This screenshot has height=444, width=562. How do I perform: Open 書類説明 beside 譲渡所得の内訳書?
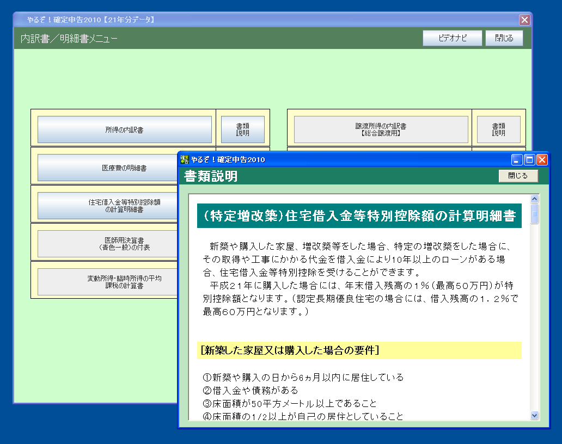point(499,129)
